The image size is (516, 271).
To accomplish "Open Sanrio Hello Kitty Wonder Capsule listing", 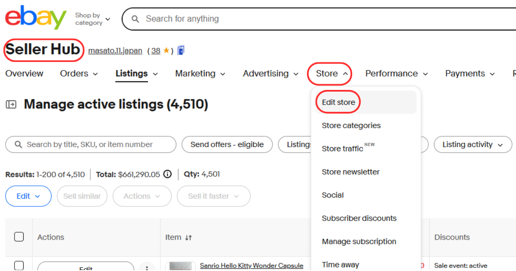I will pos(252,266).
